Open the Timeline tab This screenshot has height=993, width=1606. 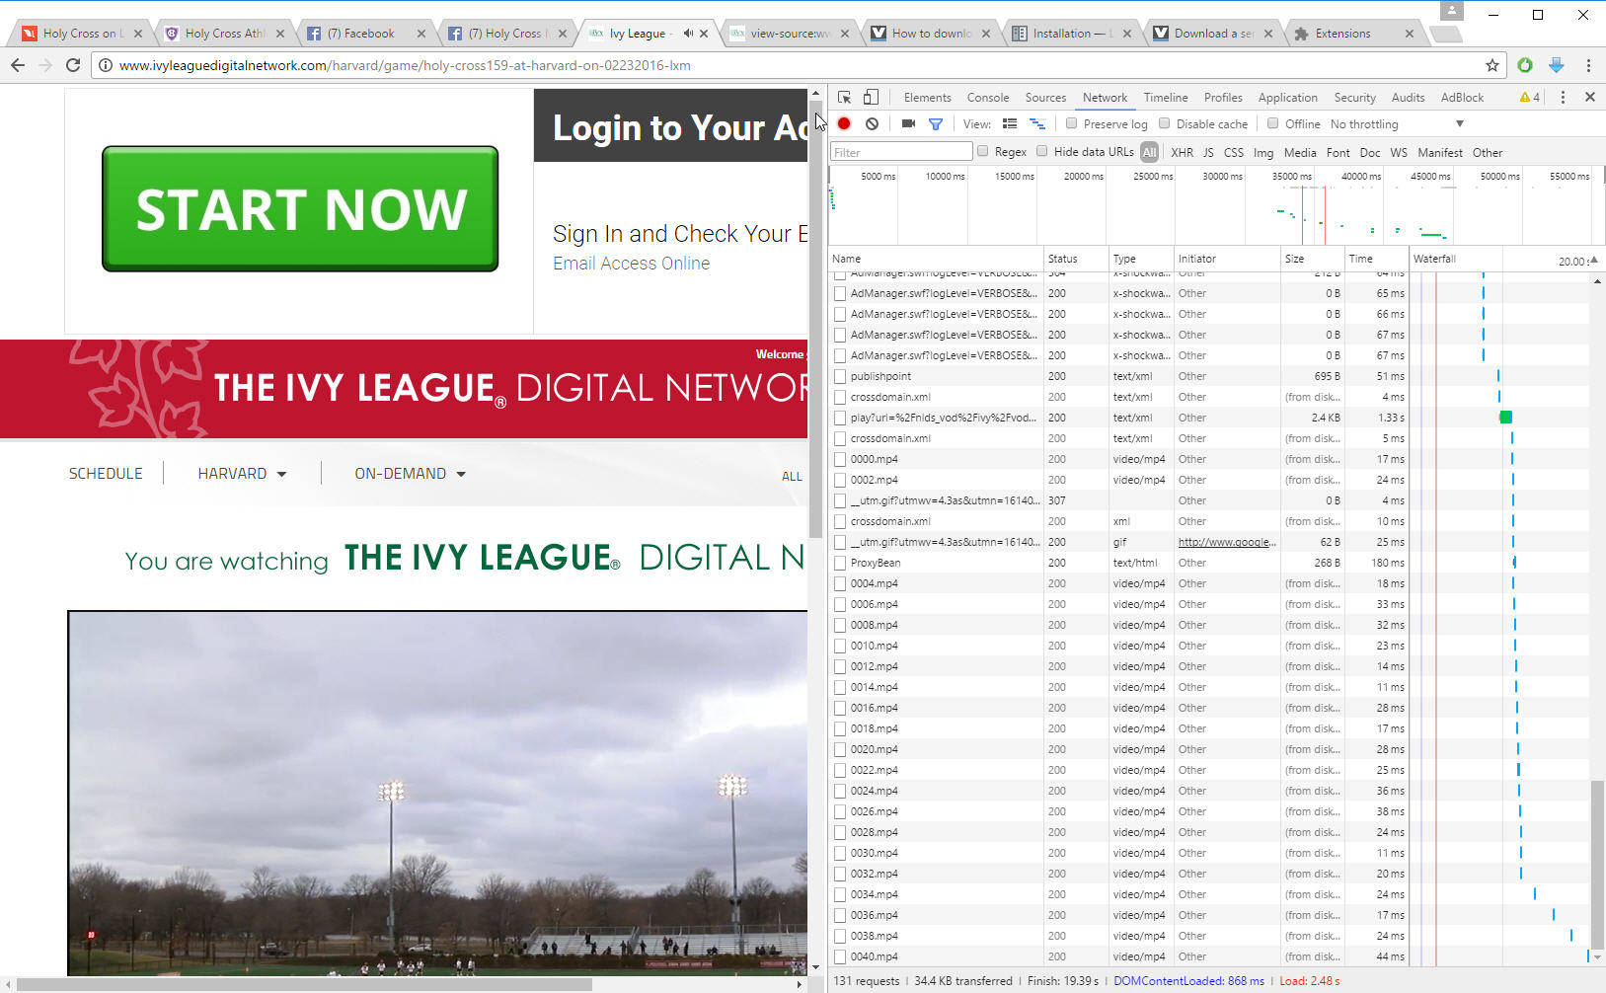click(x=1166, y=98)
